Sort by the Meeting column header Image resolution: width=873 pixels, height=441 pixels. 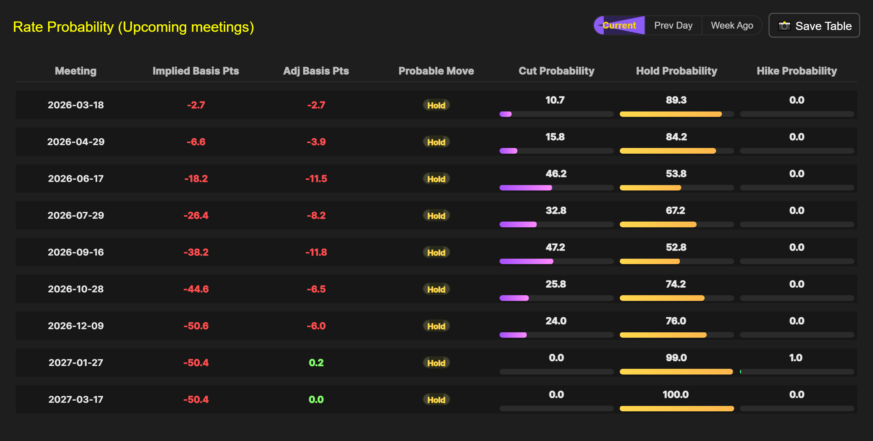click(x=75, y=71)
